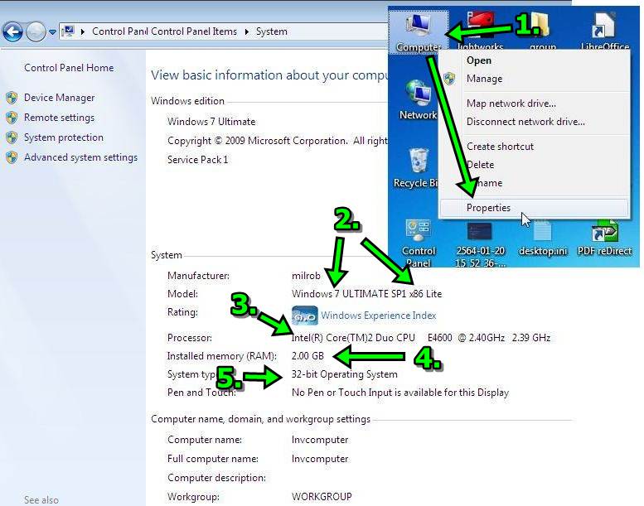Open Remote settings link
Screen dimensions: 644x506
tap(59, 118)
